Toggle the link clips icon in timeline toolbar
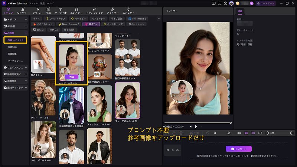297x167 pixels. [239, 133]
